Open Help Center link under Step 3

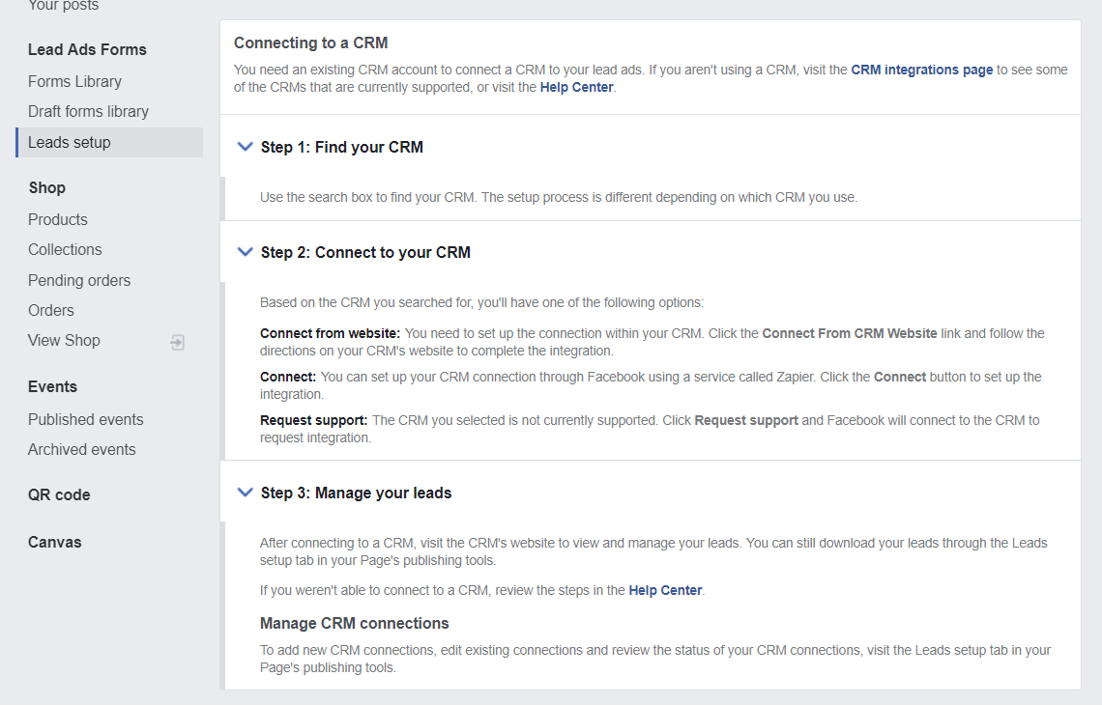click(x=665, y=590)
